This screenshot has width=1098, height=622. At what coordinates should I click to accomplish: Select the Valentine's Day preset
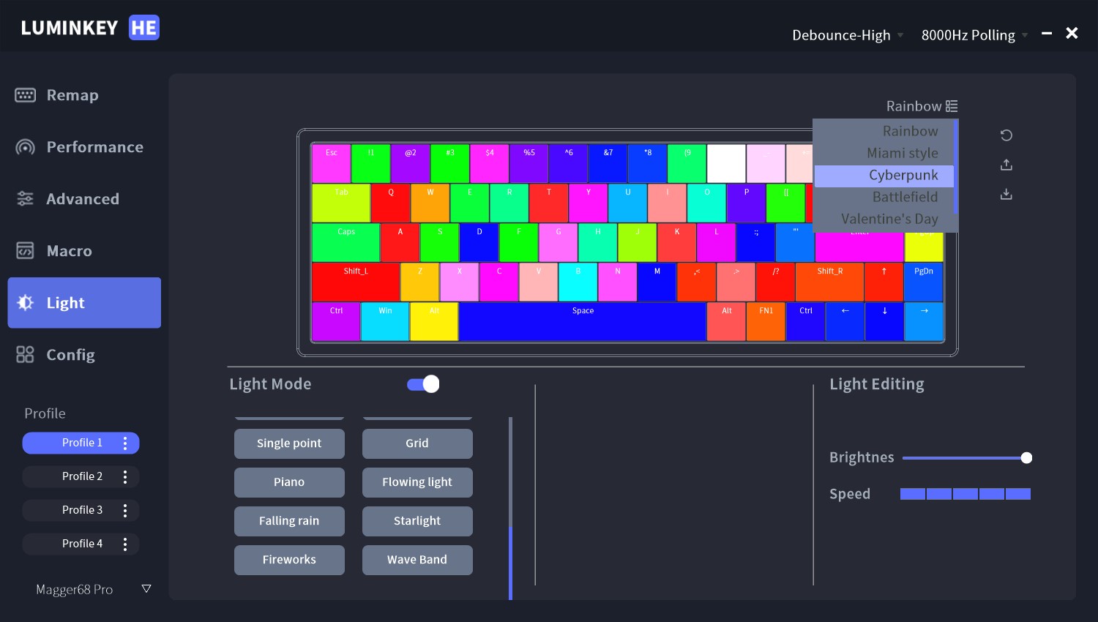click(884, 219)
